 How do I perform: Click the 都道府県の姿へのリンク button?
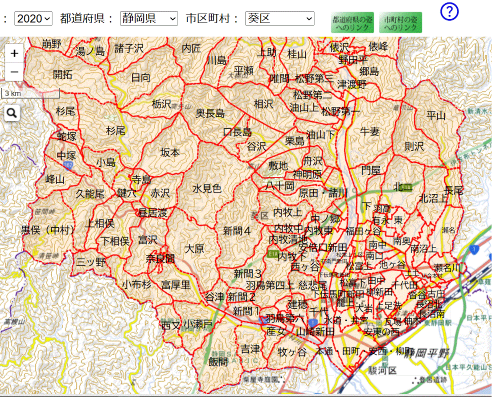[353, 23]
